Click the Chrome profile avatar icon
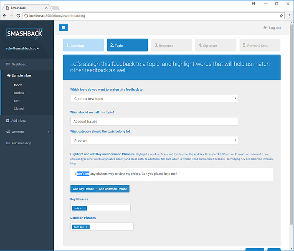The height and width of the screenshot is (251, 294). click(x=253, y=3)
